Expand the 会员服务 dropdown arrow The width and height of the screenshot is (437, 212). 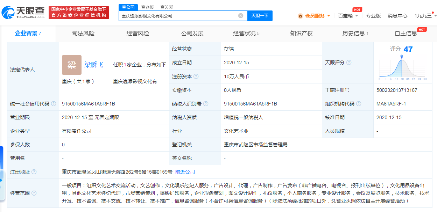329,16
